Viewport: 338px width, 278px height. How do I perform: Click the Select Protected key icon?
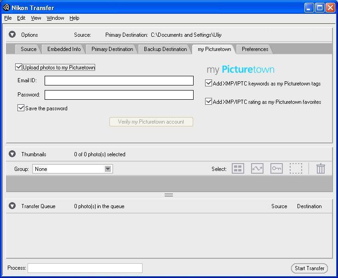click(x=276, y=169)
